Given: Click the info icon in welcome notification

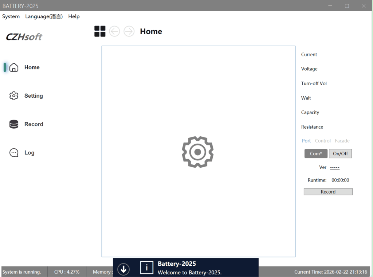Looking at the screenshot, I should [x=146, y=268].
